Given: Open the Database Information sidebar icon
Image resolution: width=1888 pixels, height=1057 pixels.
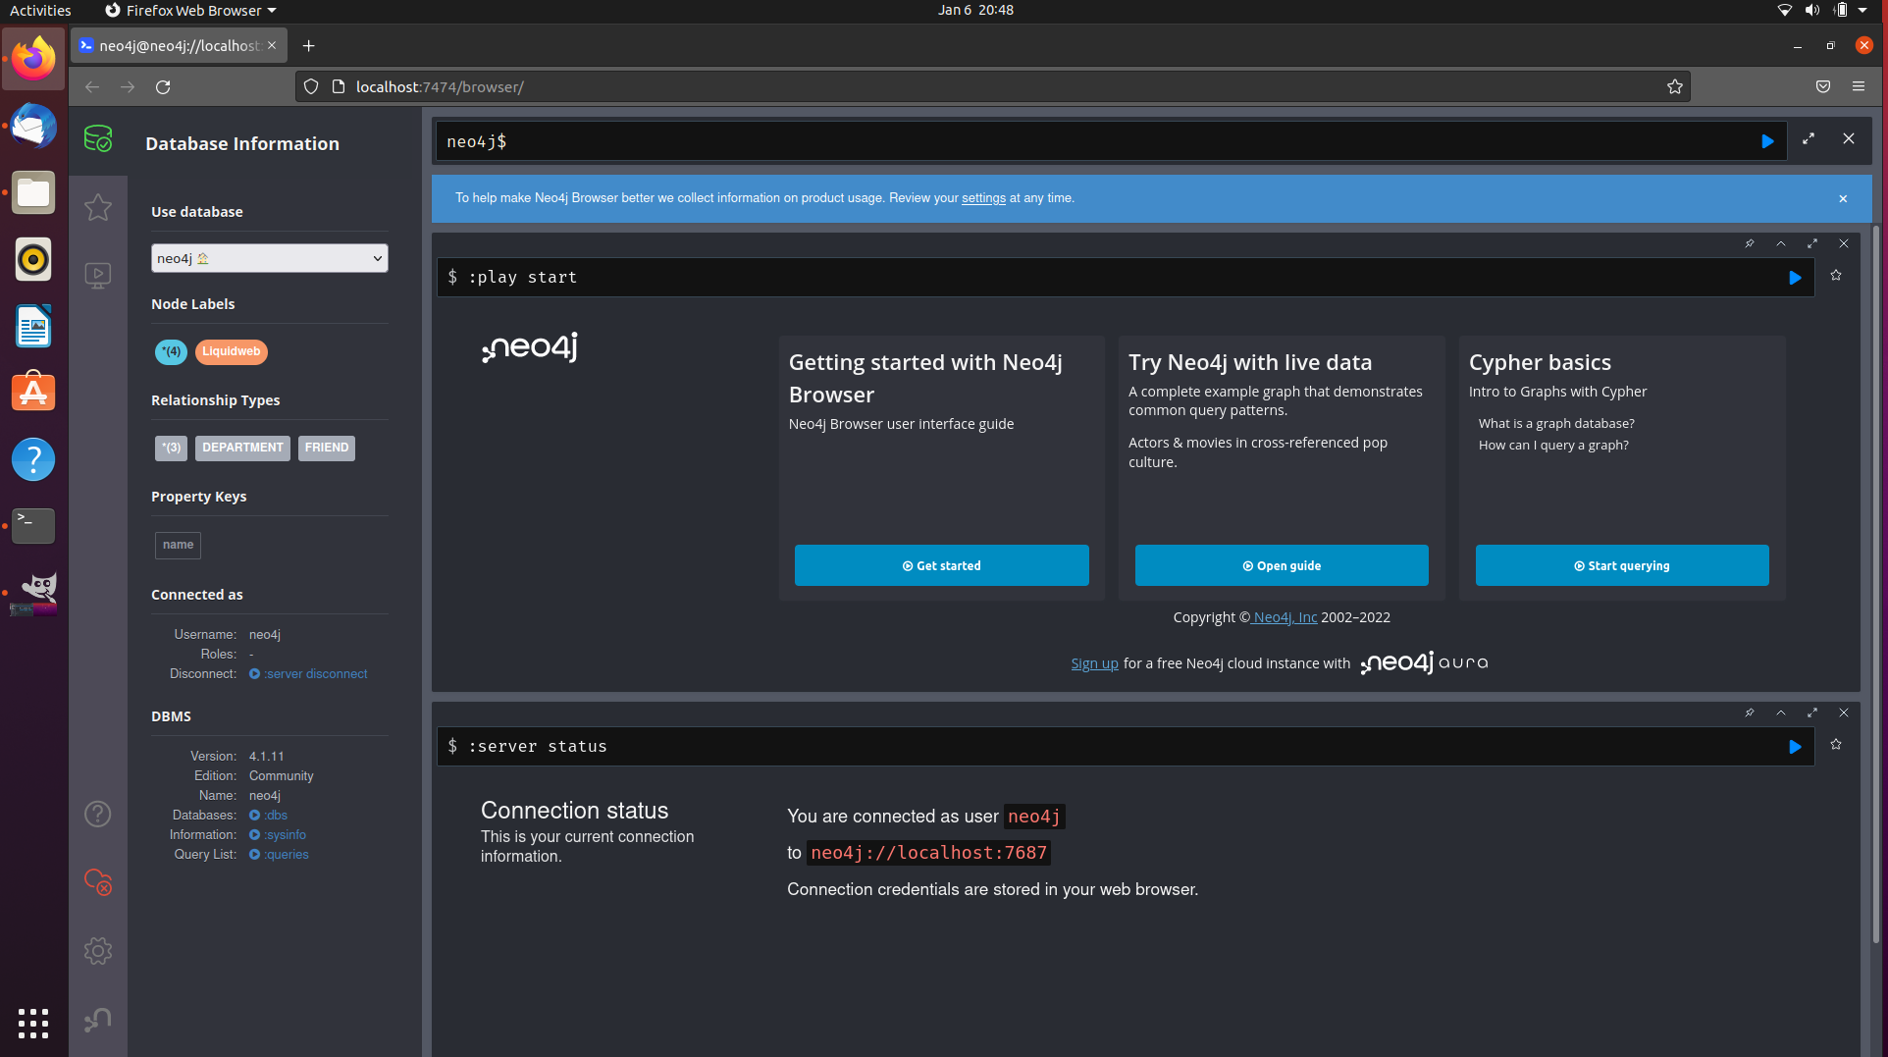Looking at the screenshot, I should point(98,139).
